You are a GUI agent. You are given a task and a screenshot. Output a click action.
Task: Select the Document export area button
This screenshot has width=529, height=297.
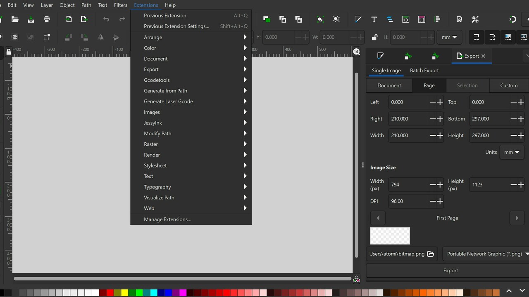coord(389,85)
